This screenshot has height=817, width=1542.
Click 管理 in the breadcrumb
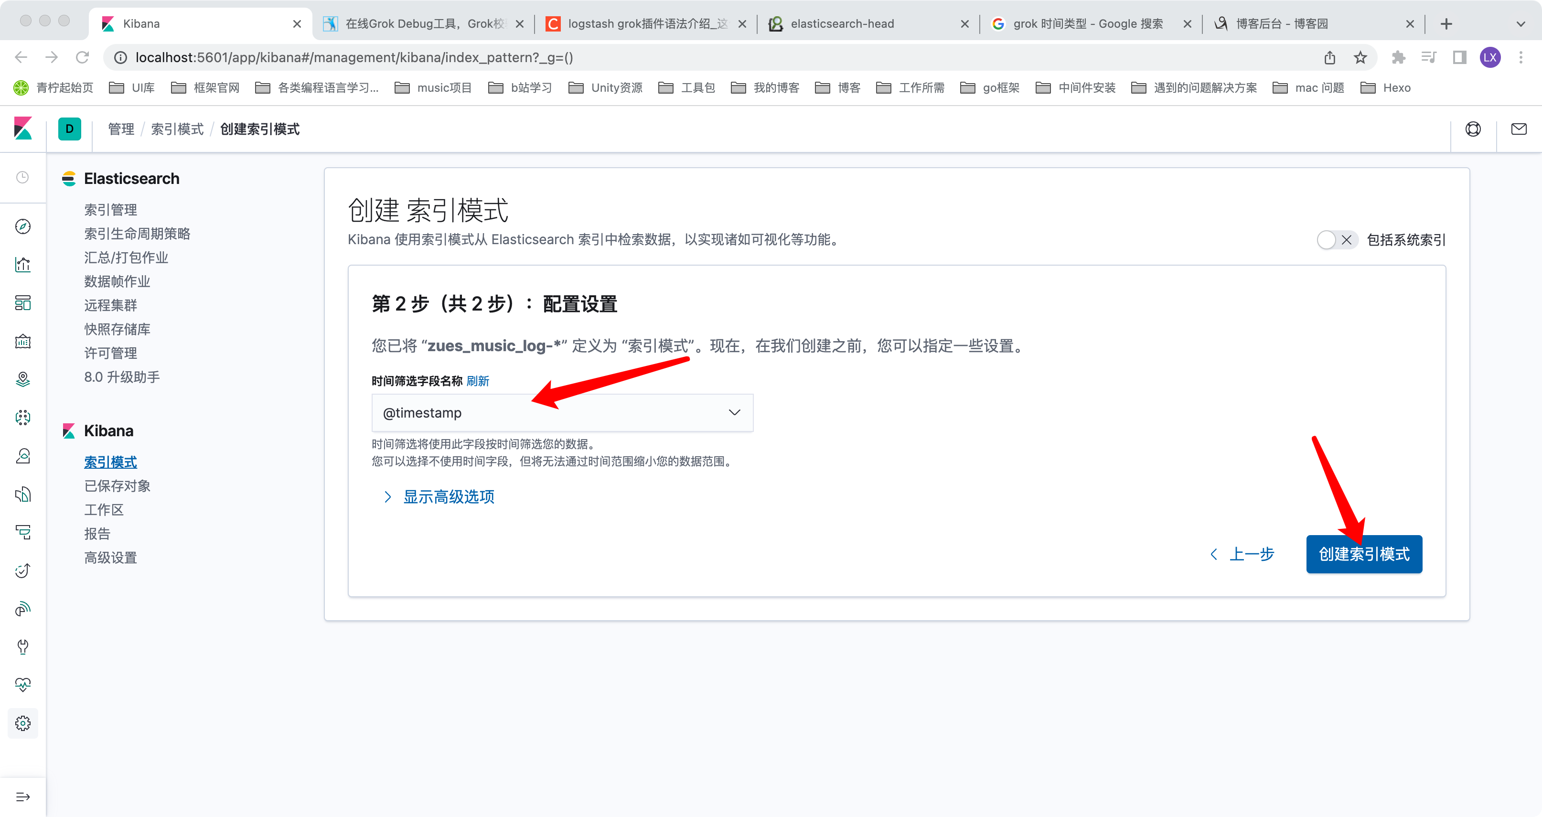pyautogui.click(x=121, y=129)
